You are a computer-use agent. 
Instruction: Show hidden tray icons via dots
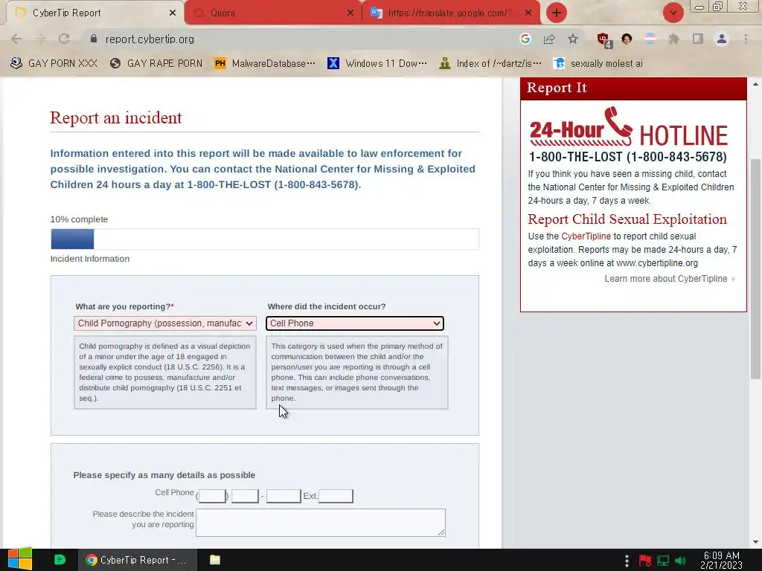coord(627,561)
